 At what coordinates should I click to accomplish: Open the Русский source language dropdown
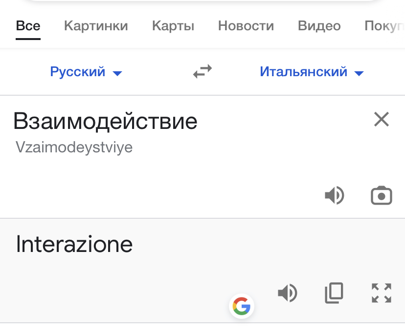pos(77,71)
